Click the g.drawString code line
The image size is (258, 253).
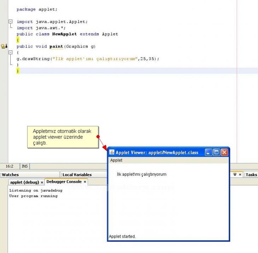(x=88, y=59)
